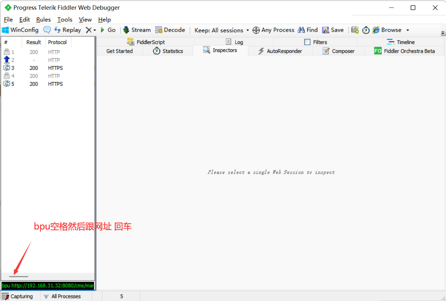Open the AutoResponder tab
This screenshot has width=446, height=301.
coord(280,51)
